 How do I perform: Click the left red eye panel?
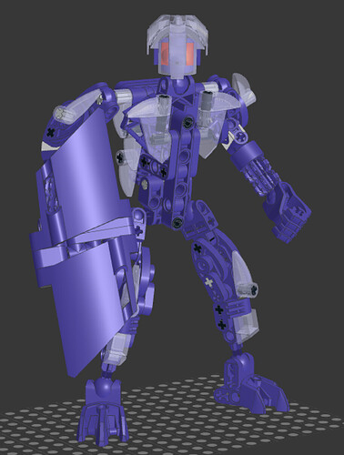[165, 54]
